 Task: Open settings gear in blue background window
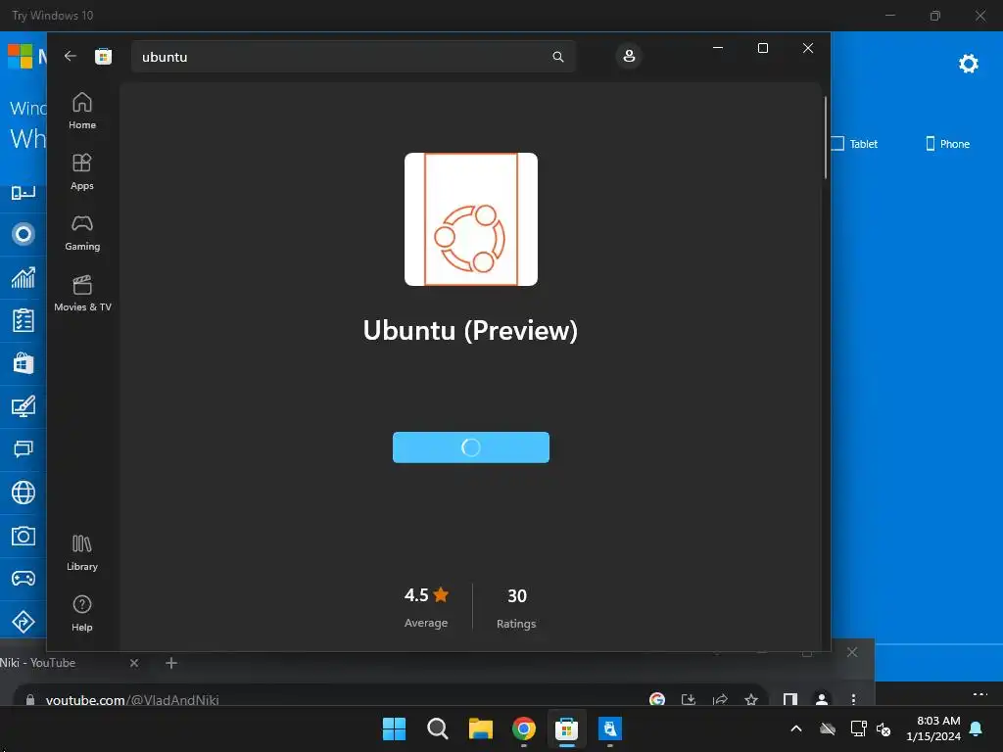[969, 64]
